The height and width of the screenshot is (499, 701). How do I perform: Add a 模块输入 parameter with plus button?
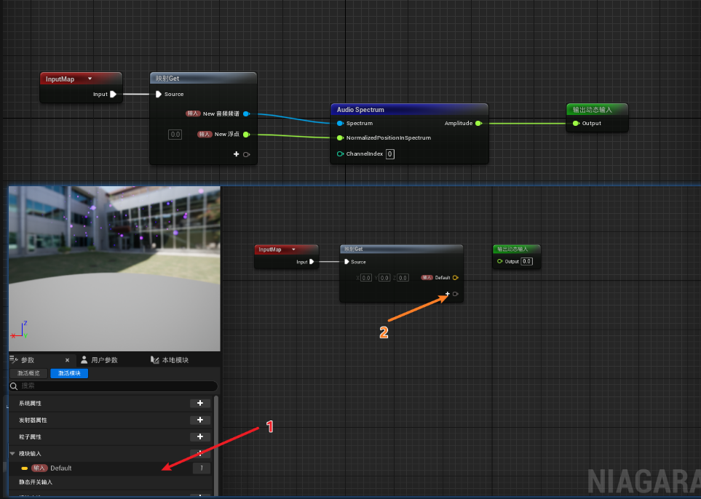pos(200,453)
